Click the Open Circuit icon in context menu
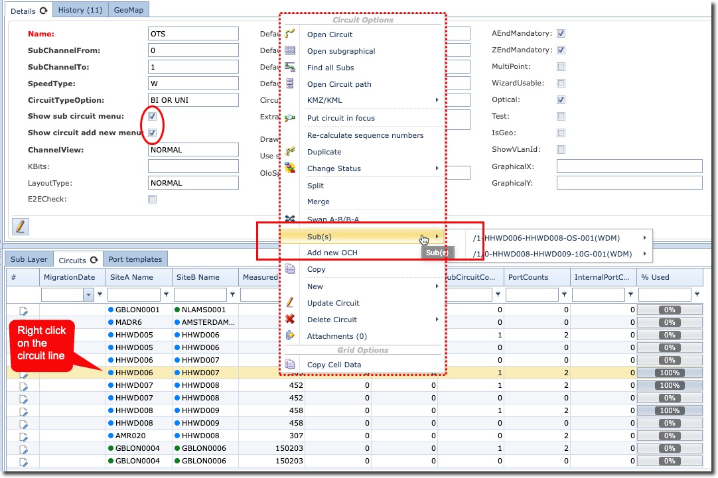This screenshot has width=718, height=478. point(290,34)
